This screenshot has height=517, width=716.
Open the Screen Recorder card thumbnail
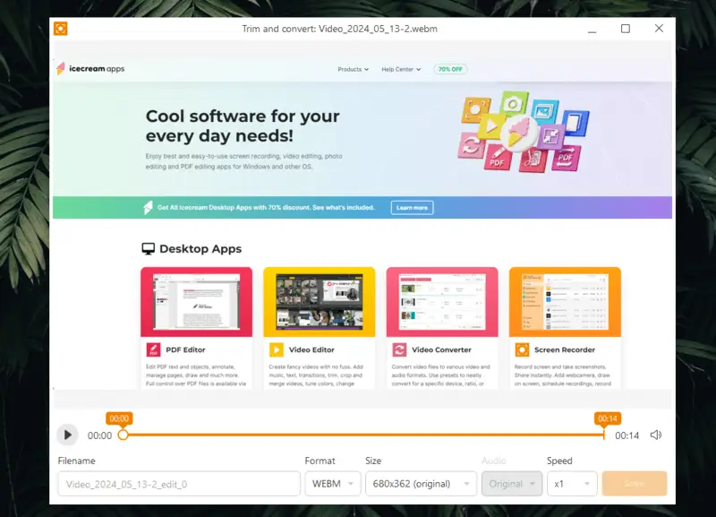tap(565, 302)
